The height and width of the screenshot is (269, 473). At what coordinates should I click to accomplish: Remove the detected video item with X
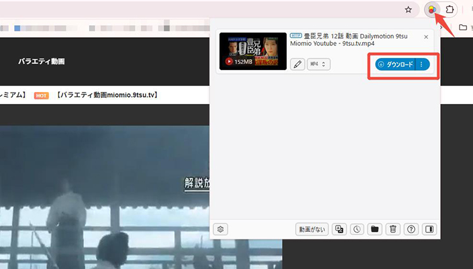(426, 37)
